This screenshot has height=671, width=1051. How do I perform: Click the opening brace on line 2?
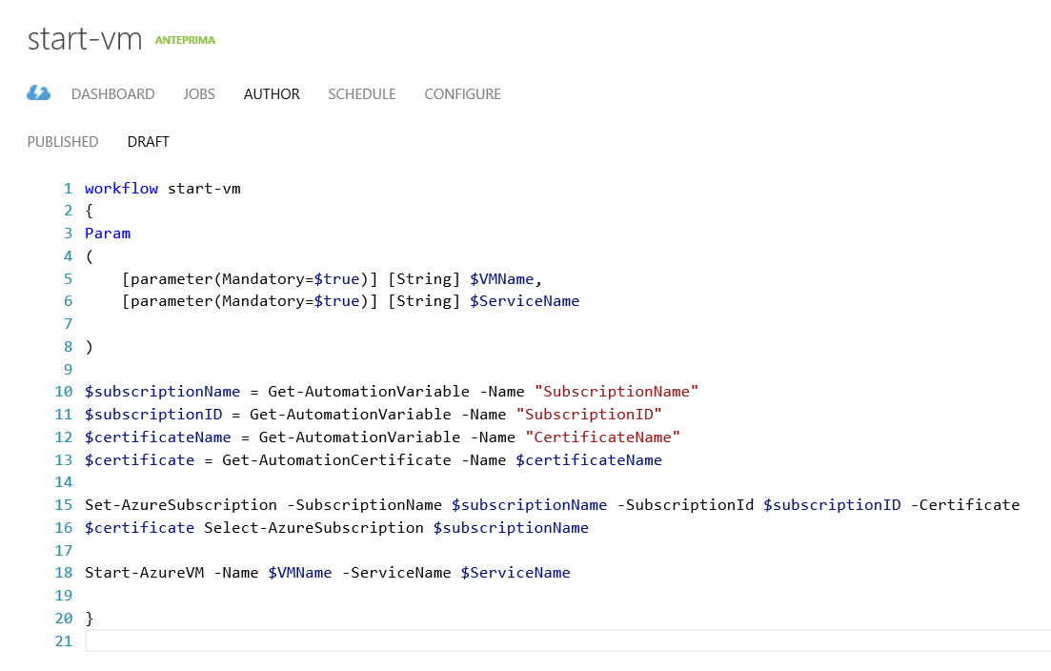(x=90, y=211)
